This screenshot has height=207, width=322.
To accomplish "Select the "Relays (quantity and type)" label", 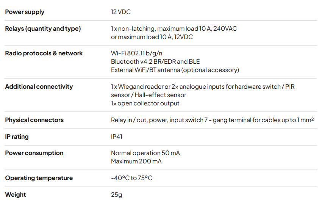I will coord(43,29).
